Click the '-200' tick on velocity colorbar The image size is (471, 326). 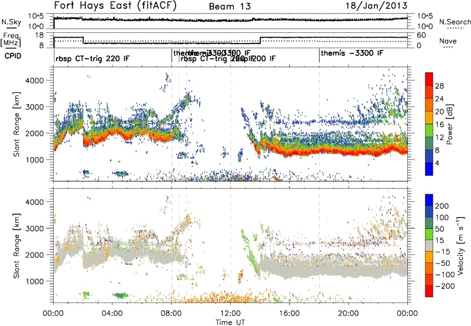[x=445, y=286]
